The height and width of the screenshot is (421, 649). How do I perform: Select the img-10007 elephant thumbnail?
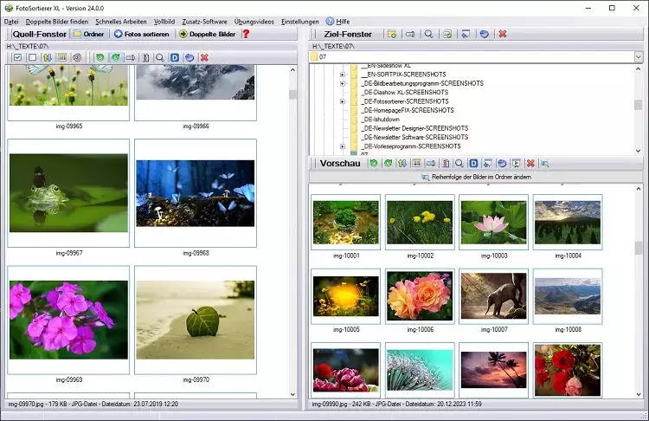[x=493, y=295]
